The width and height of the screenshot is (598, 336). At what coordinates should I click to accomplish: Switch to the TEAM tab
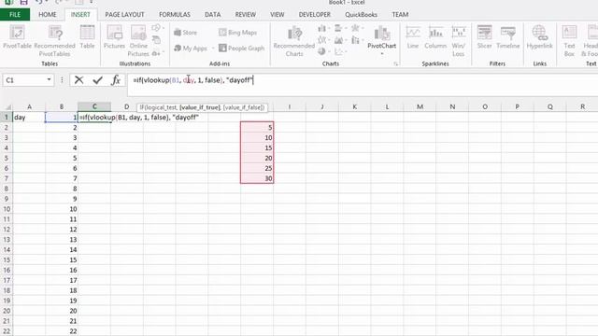[400, 15]
